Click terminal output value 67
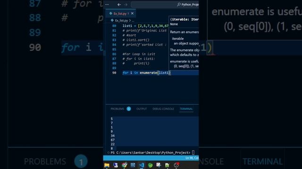Viewport: 302px width, 169px height. pyautogui.click(x=113, y=140)
